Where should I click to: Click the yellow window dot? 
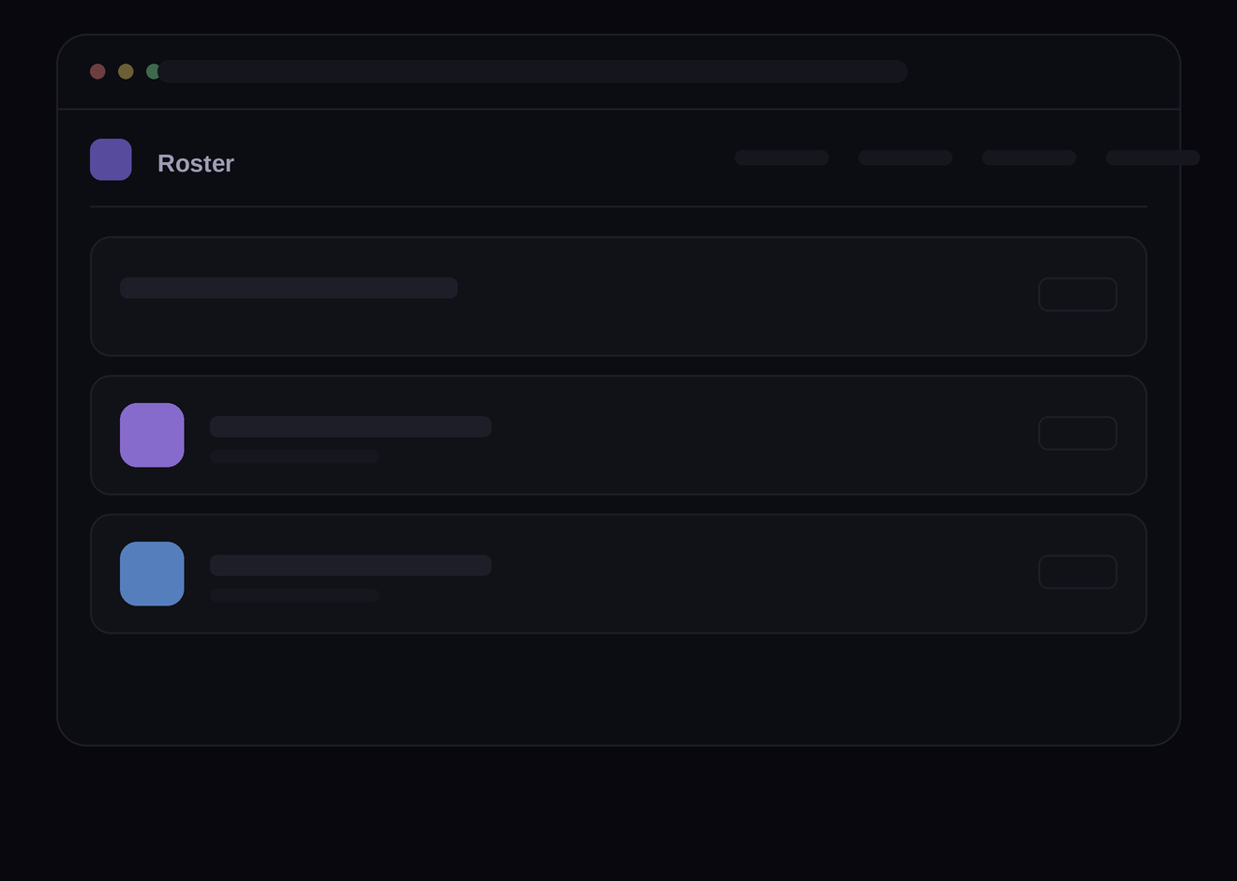(126, 71)
